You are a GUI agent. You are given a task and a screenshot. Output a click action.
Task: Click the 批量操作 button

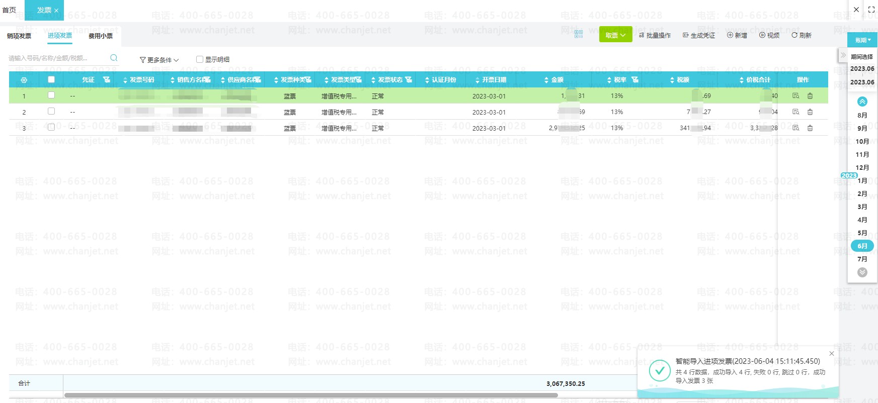click(655, 35)
